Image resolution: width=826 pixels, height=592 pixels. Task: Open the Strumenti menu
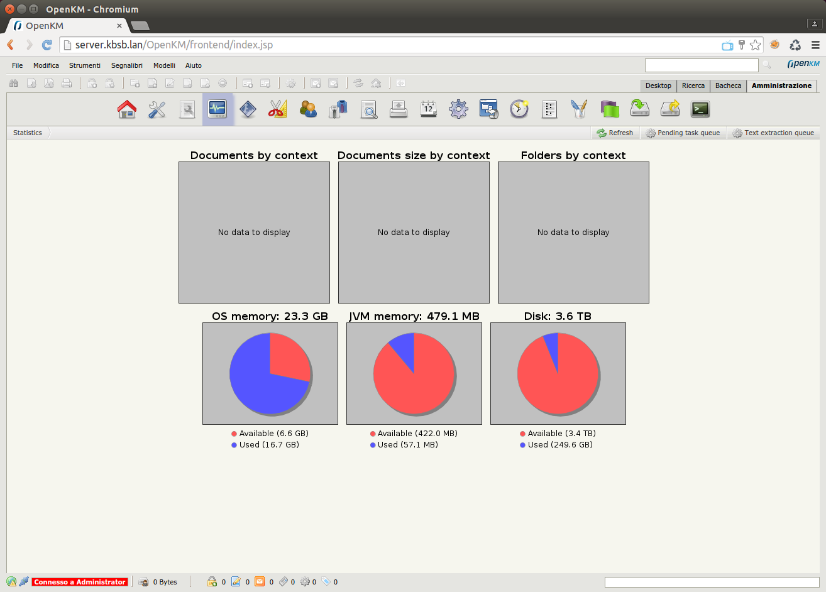point(85,65)
